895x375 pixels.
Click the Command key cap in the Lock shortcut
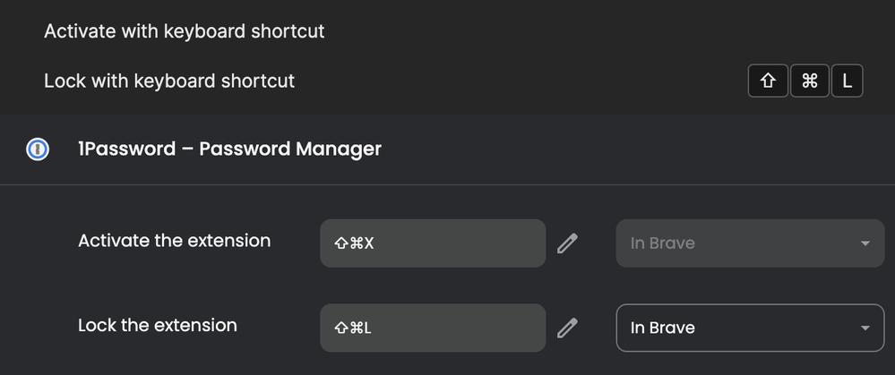810,81
